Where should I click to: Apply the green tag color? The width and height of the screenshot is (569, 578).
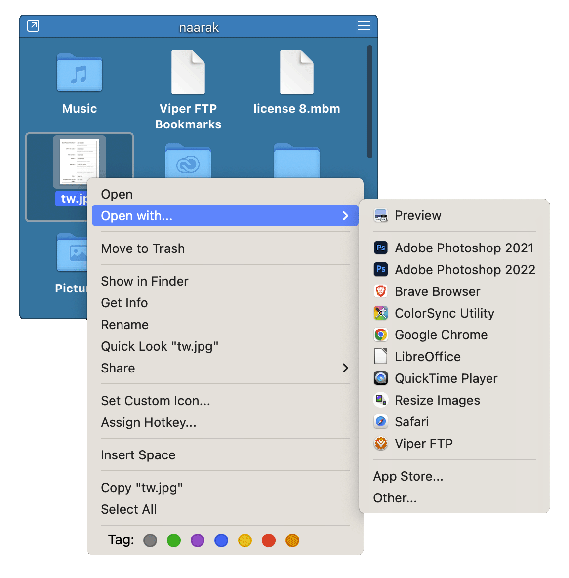point(173,540)
